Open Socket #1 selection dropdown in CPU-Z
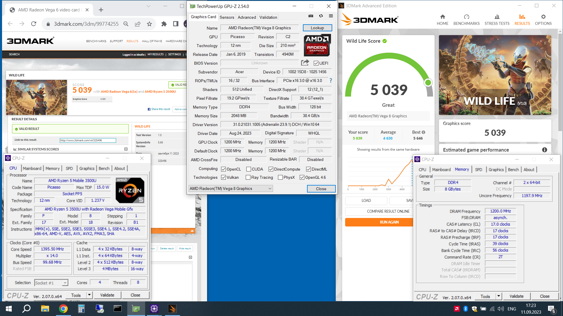563x316 pixels. click(x=51, y=283)
